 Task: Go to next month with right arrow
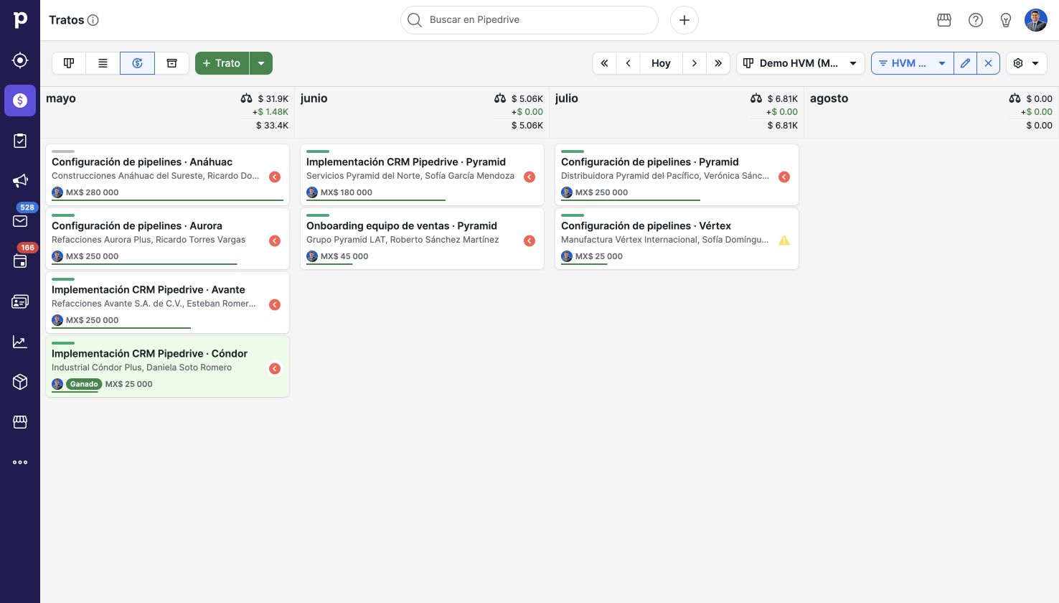[694, 63]
